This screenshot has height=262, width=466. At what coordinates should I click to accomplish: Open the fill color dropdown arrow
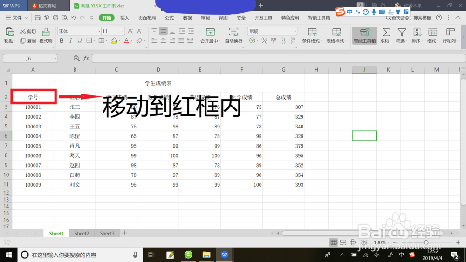click(119, 40)
